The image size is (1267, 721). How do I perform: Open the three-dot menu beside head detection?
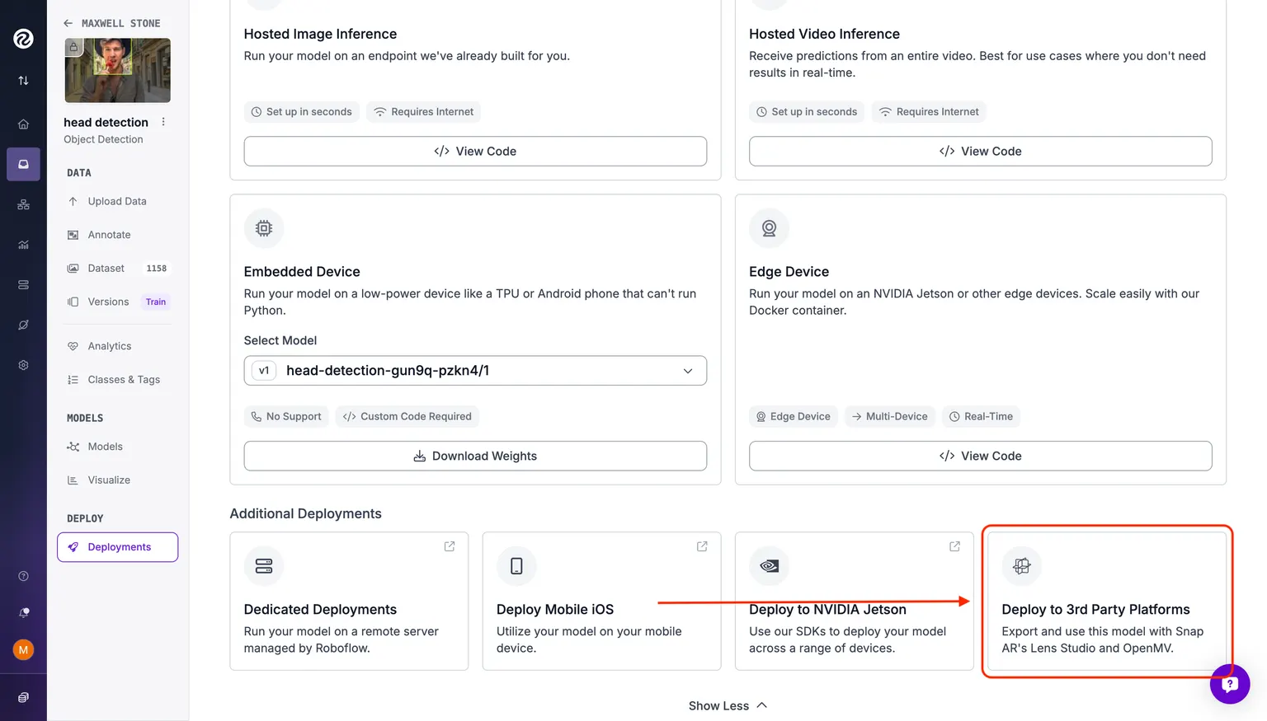(x=163, y=122)
